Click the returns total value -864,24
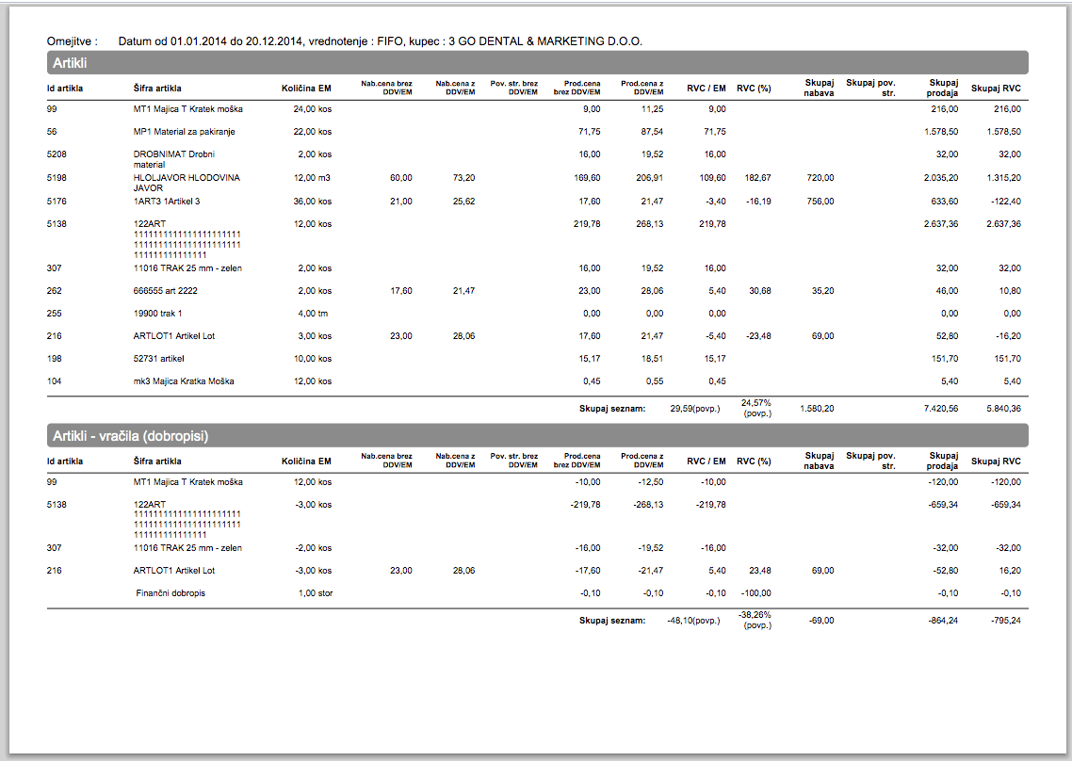The image size is (1072, 761). tap(943, 621)
